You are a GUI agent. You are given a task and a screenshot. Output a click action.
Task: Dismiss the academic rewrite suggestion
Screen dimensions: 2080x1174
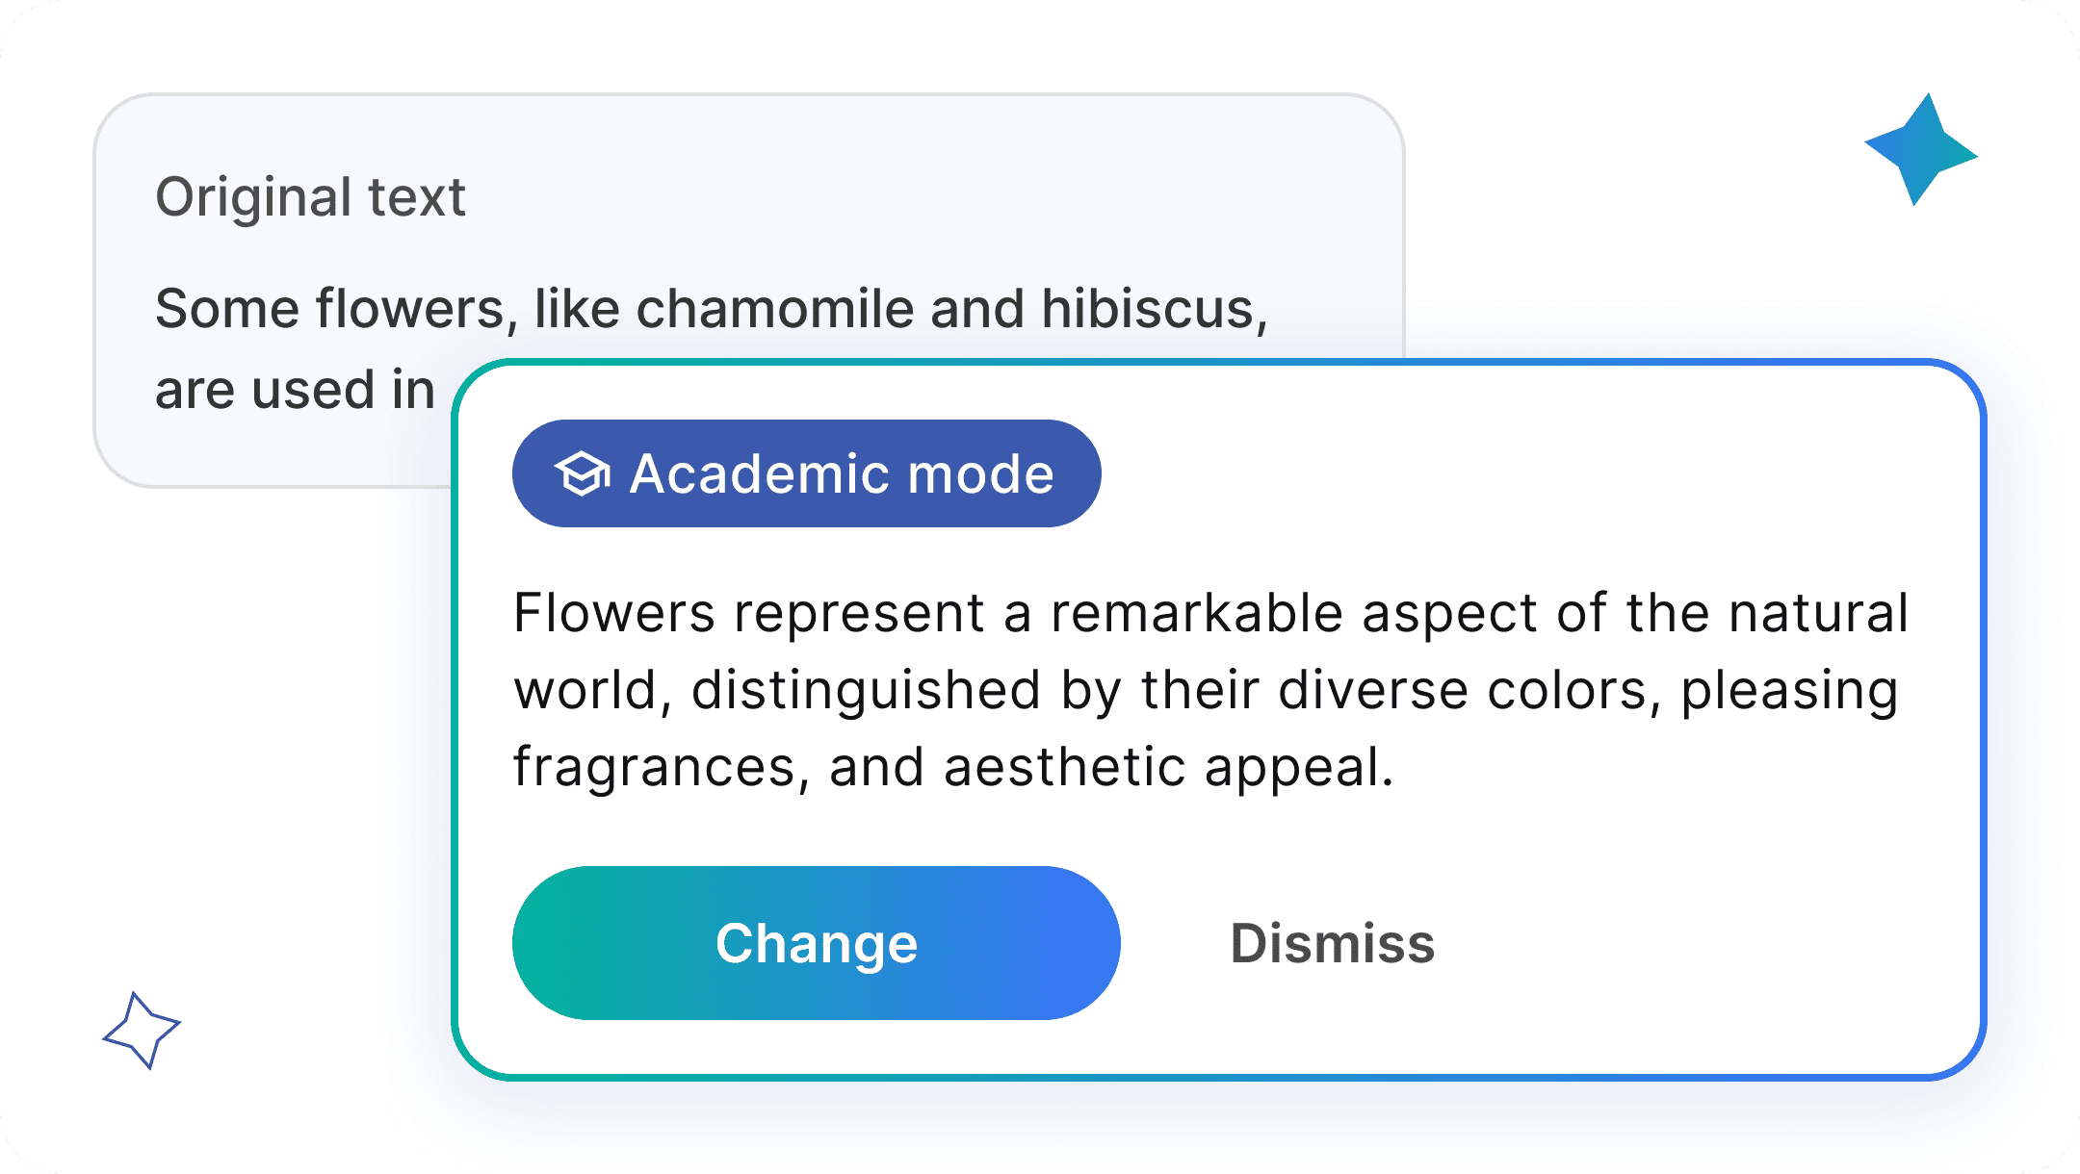pos(1333,943)
